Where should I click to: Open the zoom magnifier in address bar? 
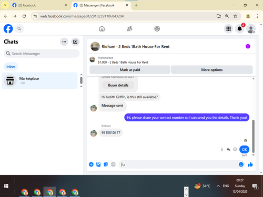click(x=227, y=16)
